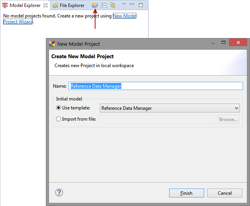250x206 pixels.
Task: Open the view menu triangle icon
Action: click(x=124, y=4)
